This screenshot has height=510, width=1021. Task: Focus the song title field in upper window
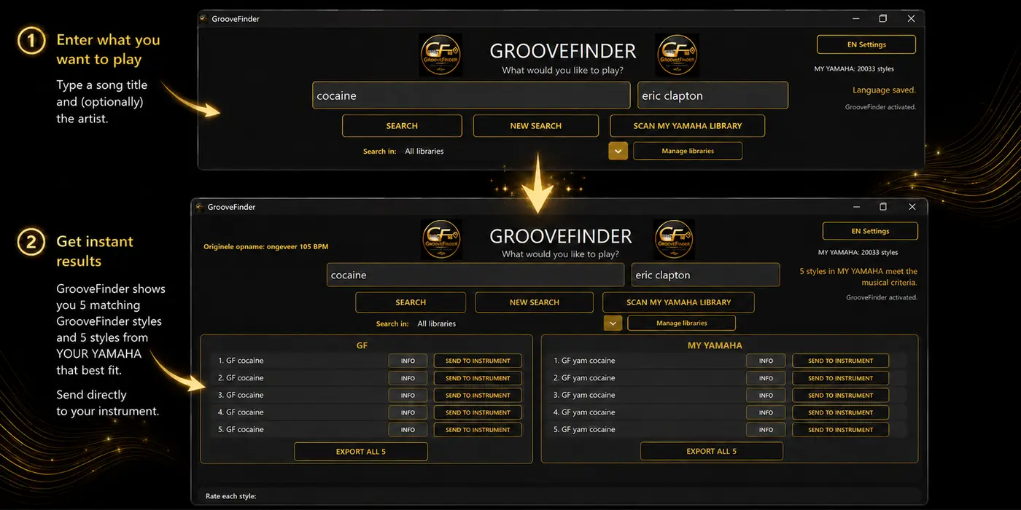[x=471, y=95]
